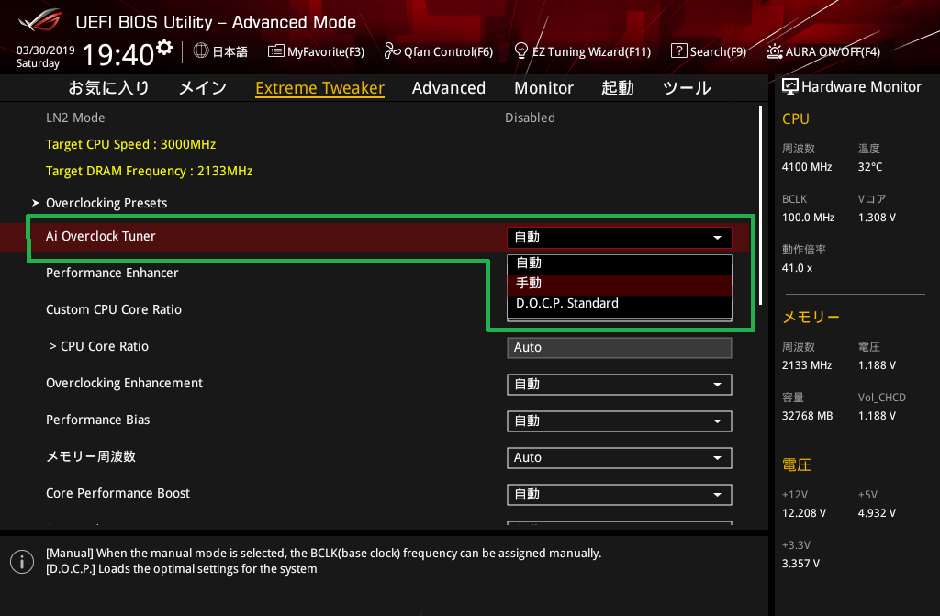Click CPU frequency 4100 MHz value
Image resolution: width=940 pixels, height=616 pixels.
(x=807, y=167)
